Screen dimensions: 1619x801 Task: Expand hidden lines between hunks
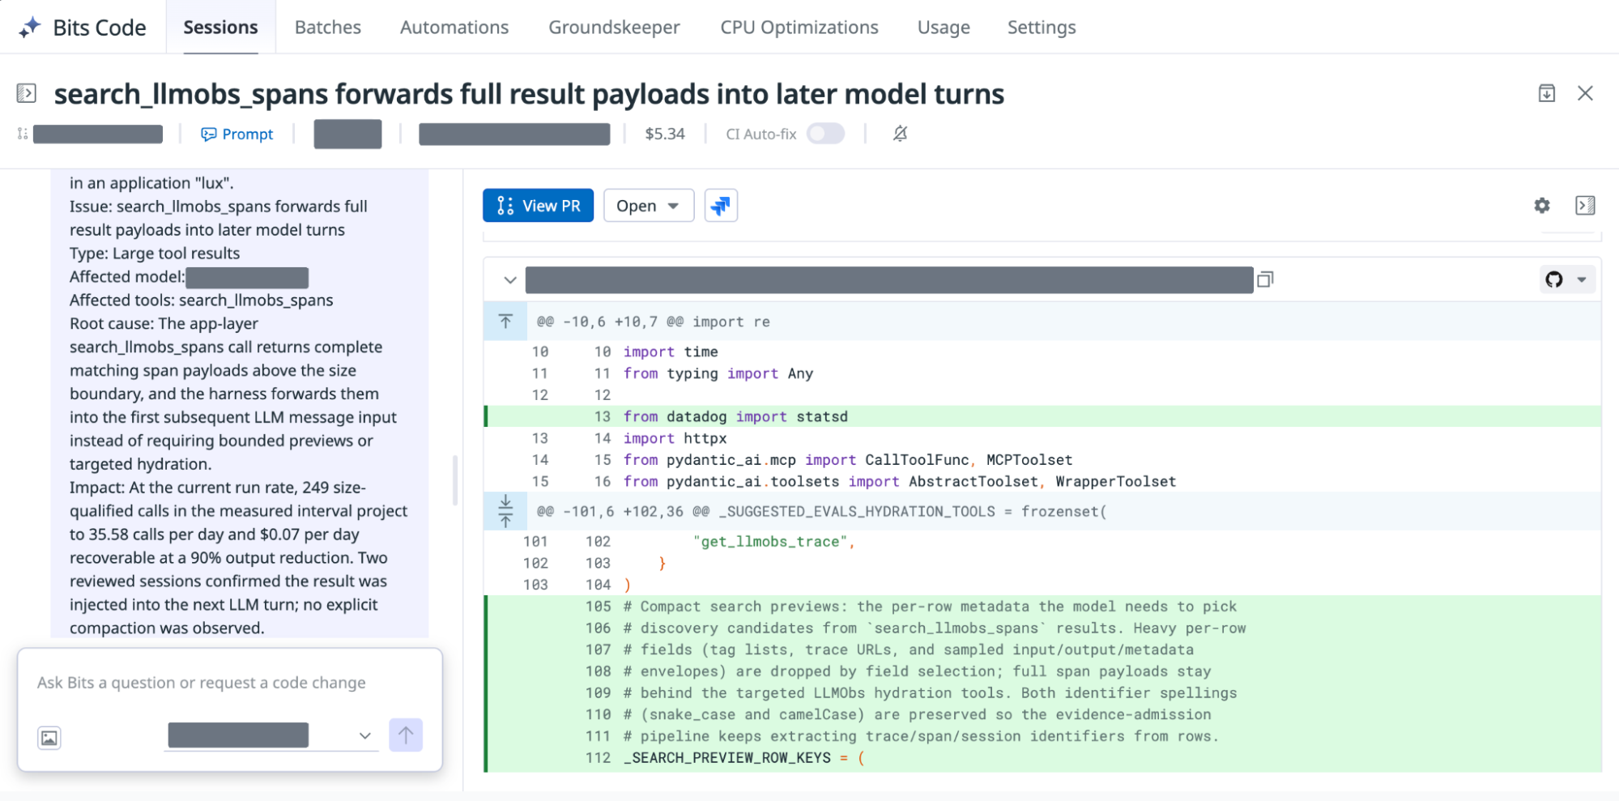coord(505,511)
